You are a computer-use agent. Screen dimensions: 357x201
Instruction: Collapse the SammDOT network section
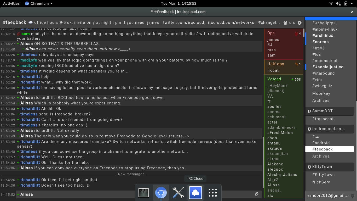tap(309, 111)
